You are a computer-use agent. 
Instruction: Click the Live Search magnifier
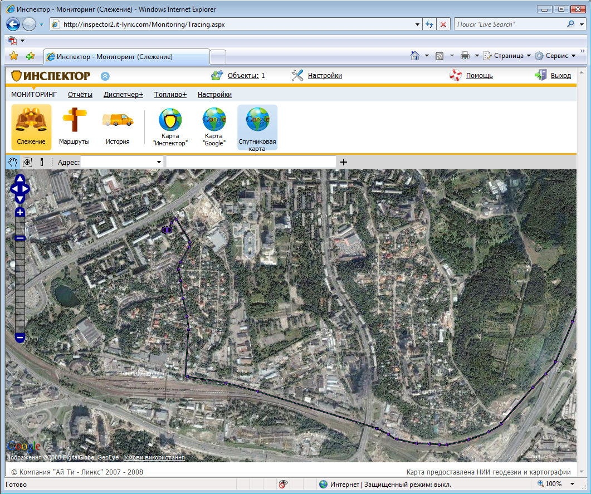(x=570, y=24)
